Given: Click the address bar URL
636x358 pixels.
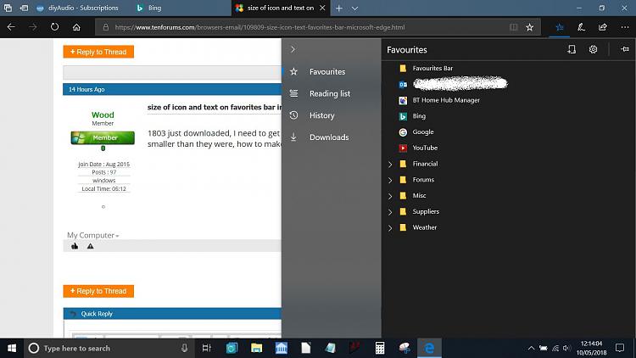Looking at the screenshot, I should [259, 27].
